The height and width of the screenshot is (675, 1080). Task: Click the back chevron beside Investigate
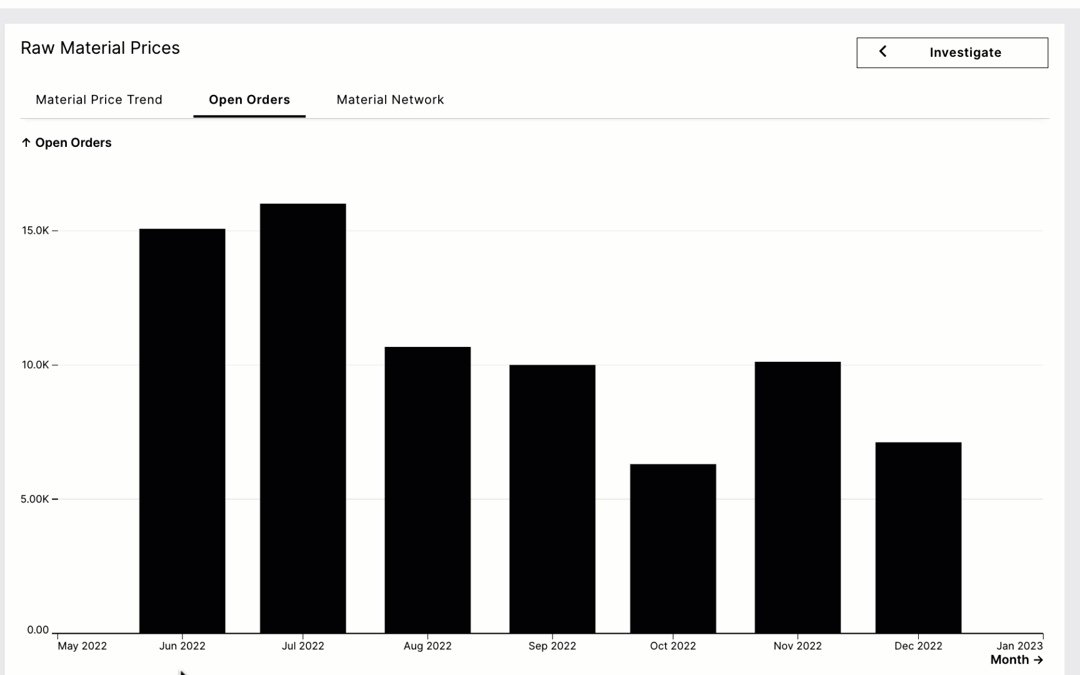pos(883,51)
